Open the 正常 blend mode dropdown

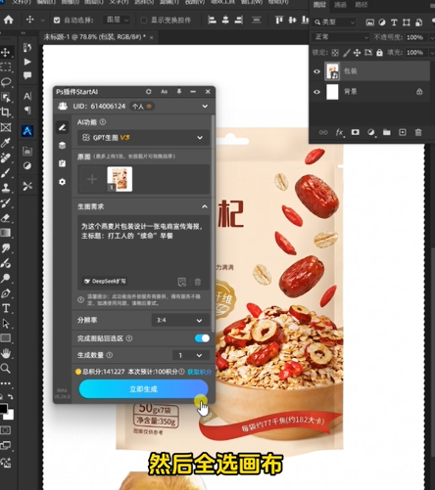[x=341, y=37]
